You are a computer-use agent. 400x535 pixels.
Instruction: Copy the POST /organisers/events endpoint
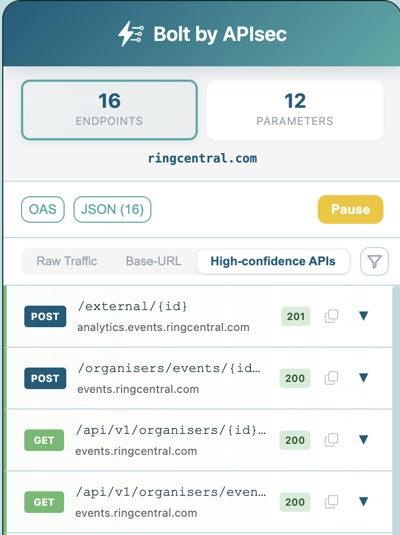[x=331, y=378]
